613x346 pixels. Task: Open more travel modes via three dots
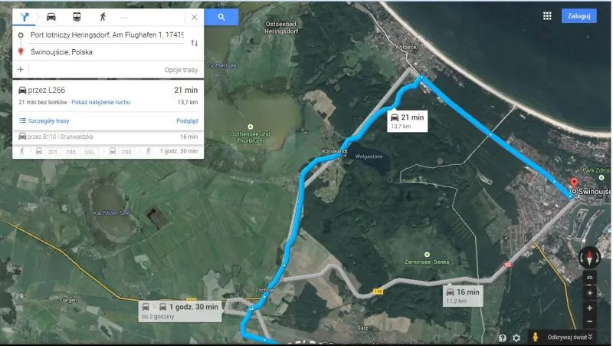(124, 18)
